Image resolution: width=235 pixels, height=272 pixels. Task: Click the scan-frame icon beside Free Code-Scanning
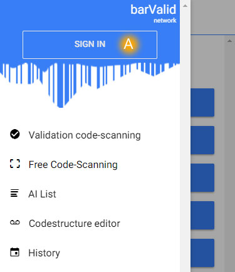point(15,164)
